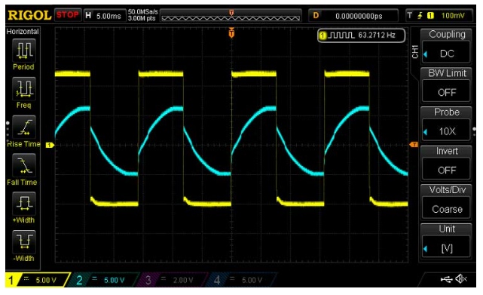Click the USB connection status icon
483x295 pixels.
tap(446, 280)
